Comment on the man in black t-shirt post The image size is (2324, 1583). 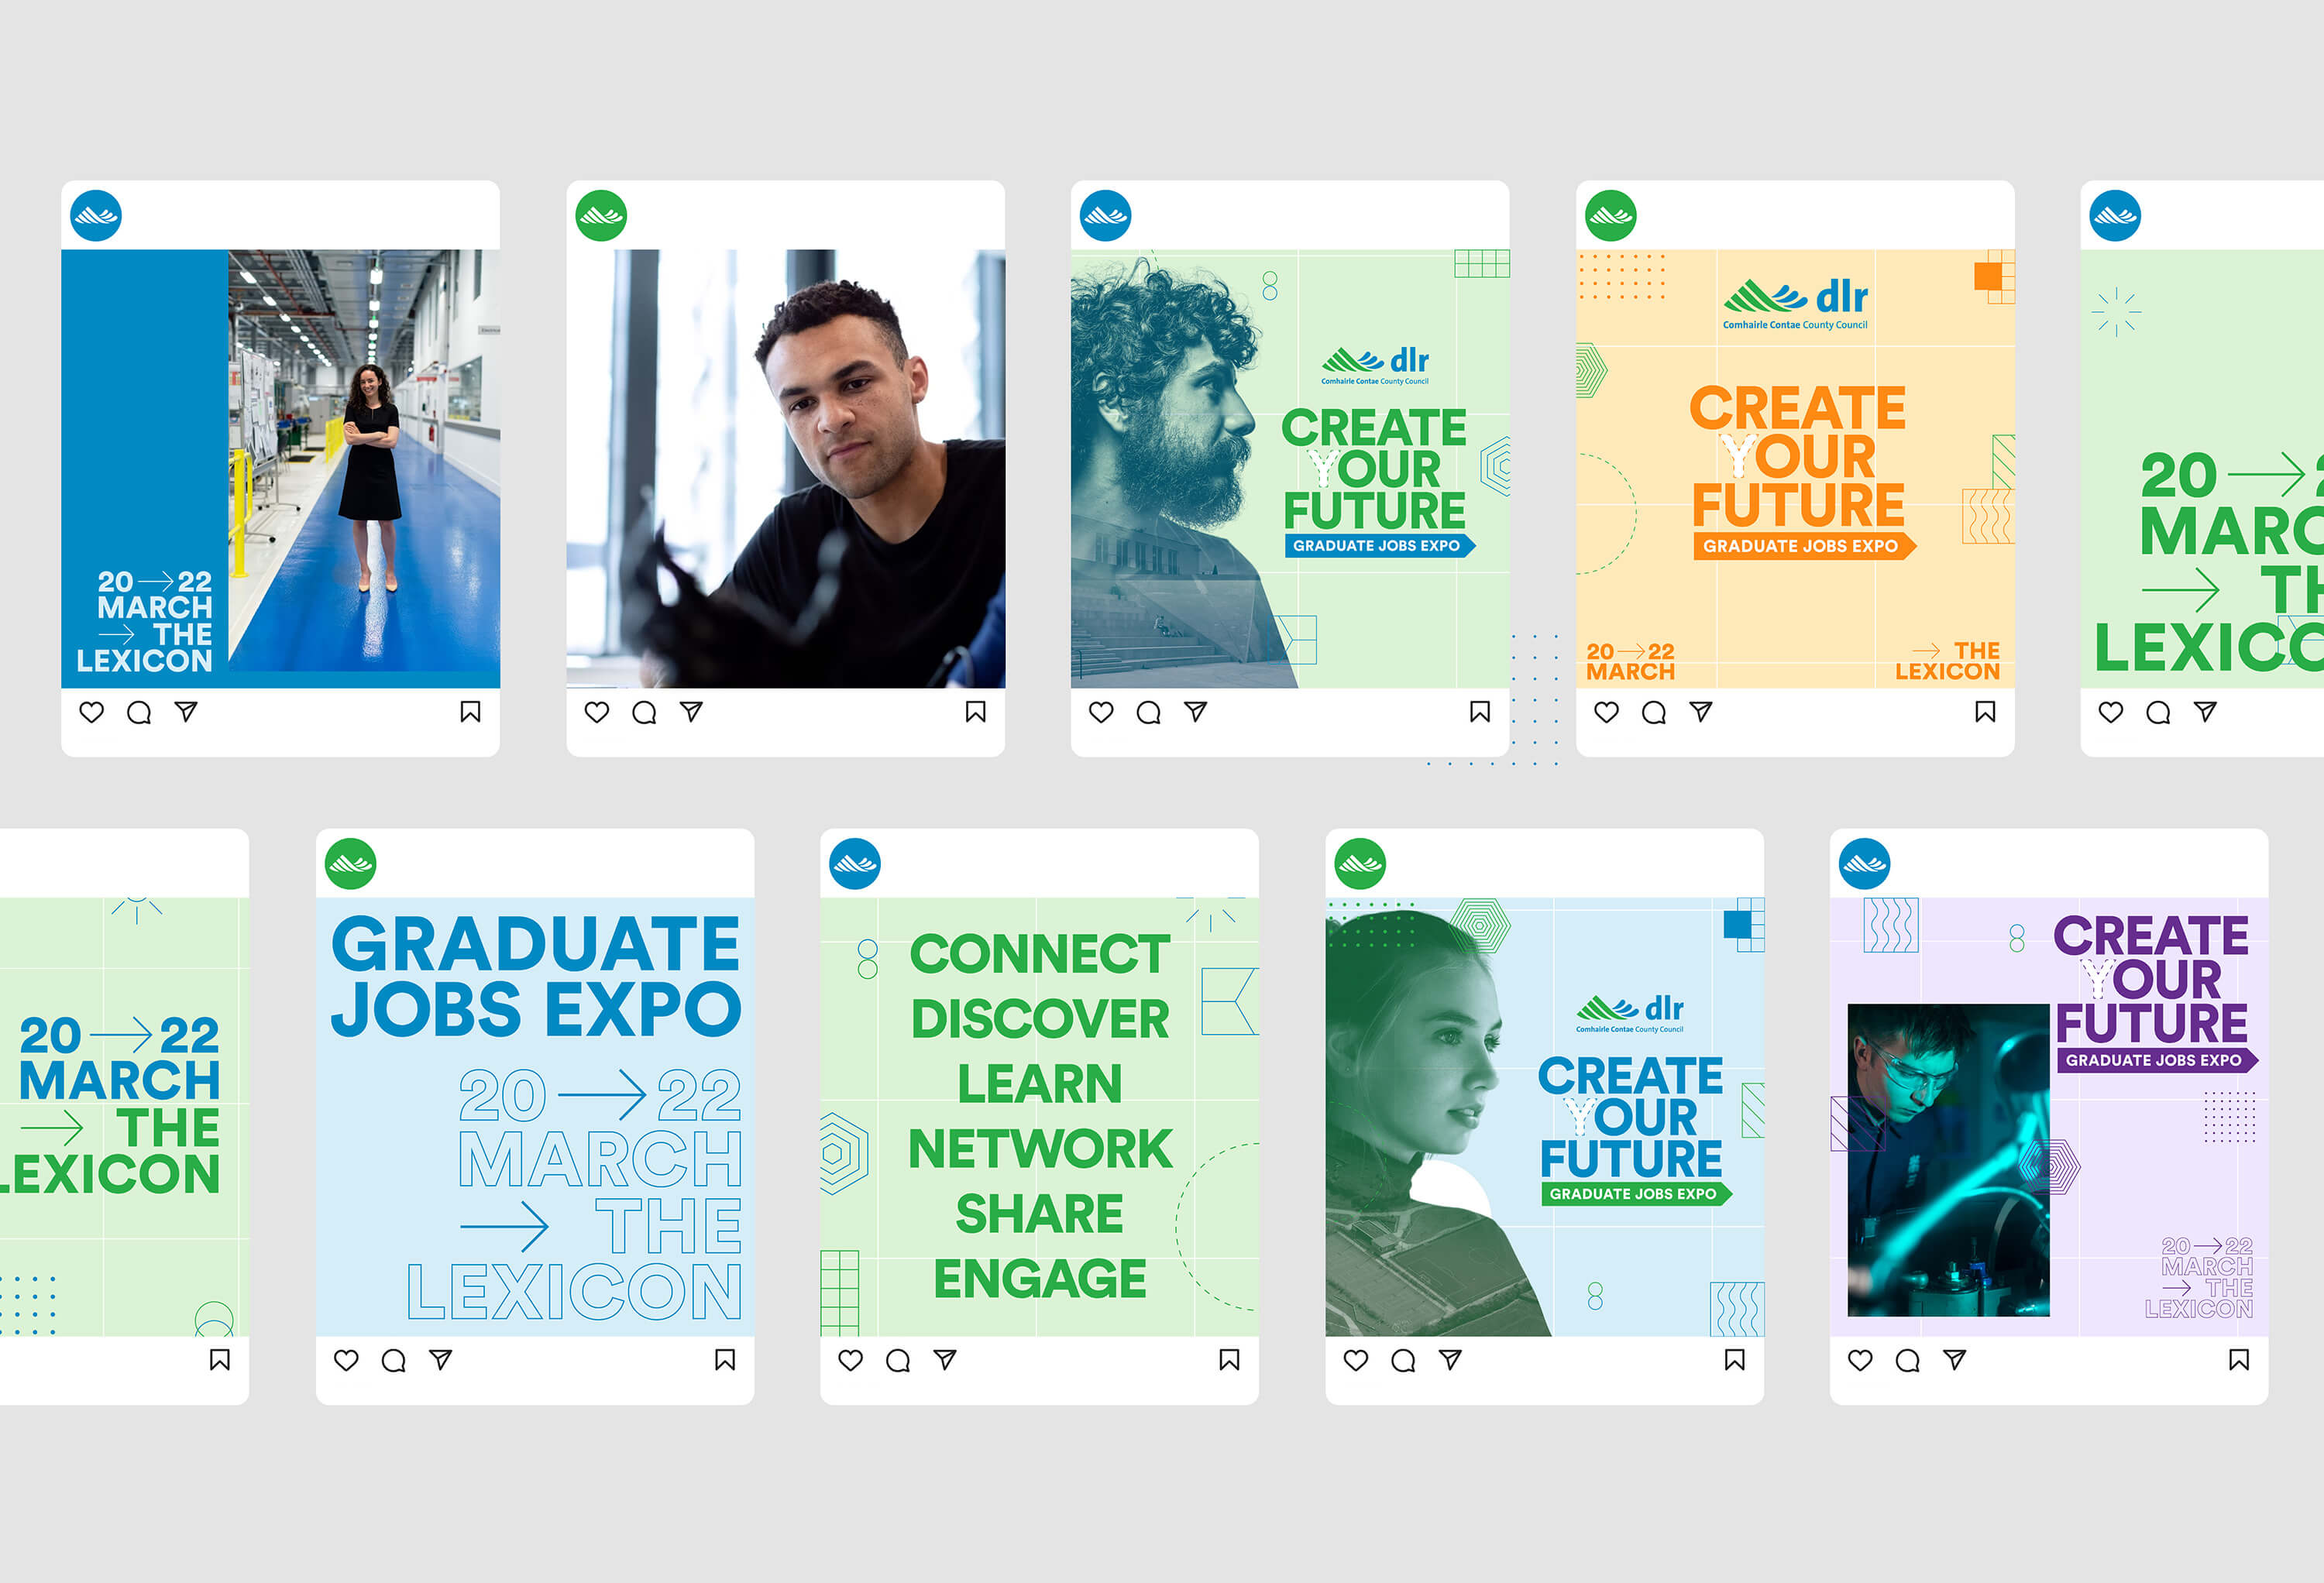tap(644, 712)
